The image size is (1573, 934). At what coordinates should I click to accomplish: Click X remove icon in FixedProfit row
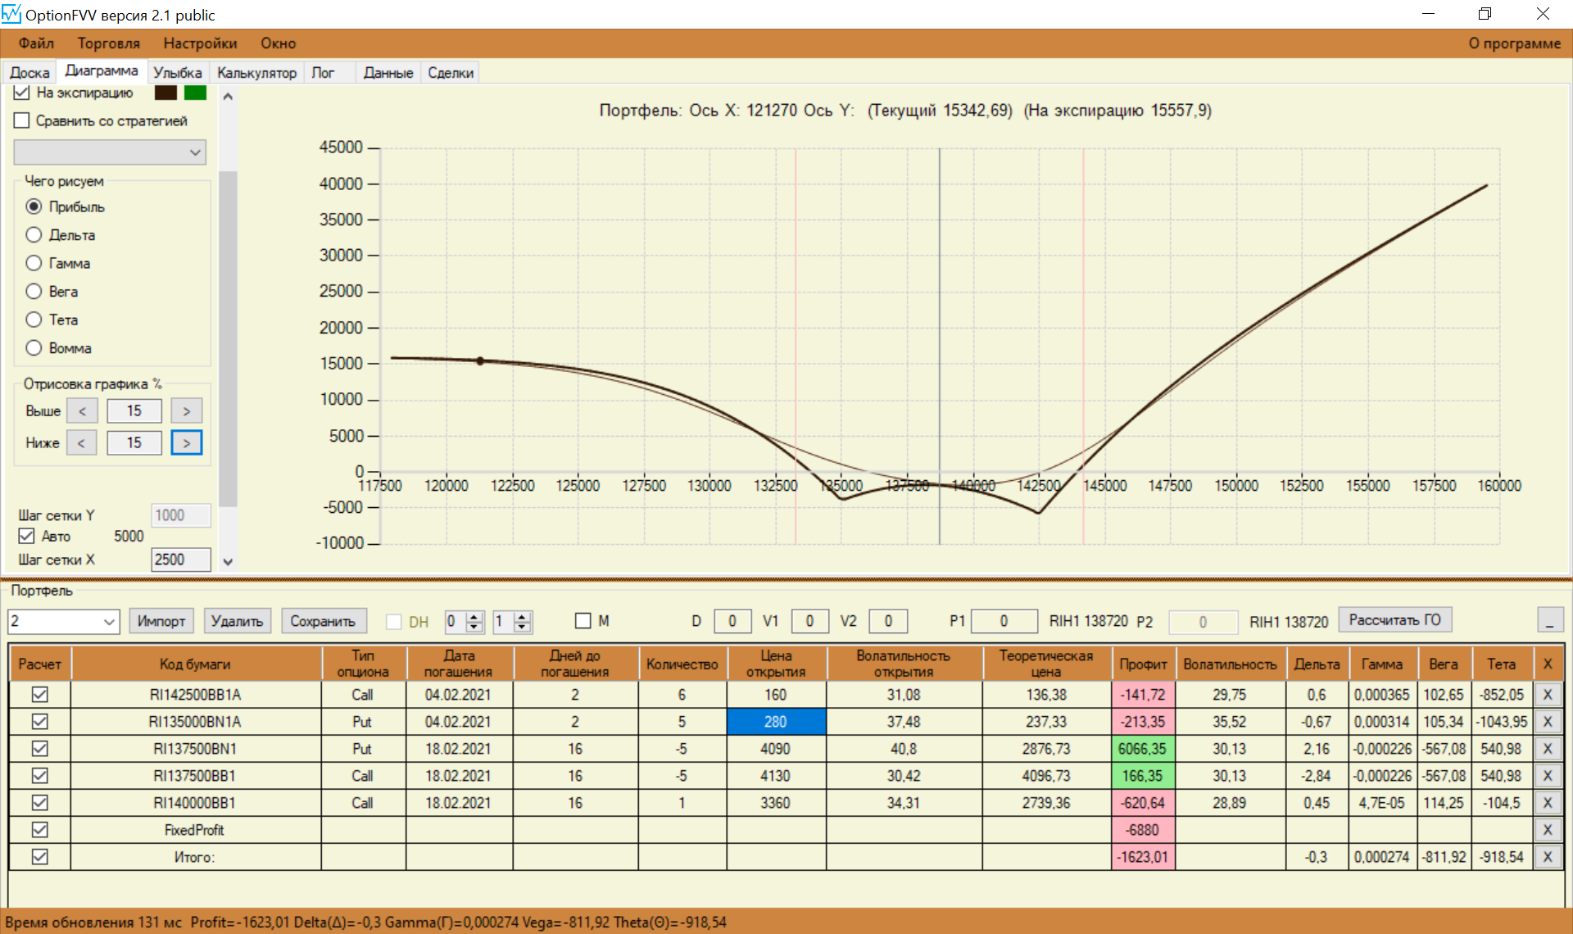tap(1547, 830)
